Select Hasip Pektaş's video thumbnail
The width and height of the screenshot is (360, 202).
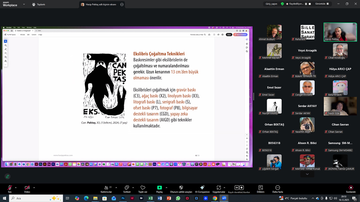[340, 32]
